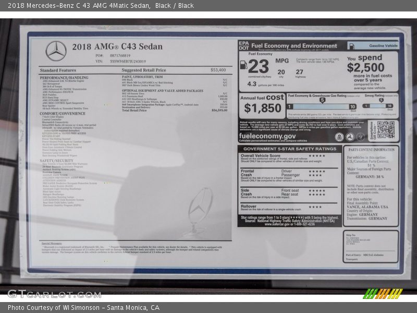
Task: Click the 'Ship To' label
Action: (350, 235)
